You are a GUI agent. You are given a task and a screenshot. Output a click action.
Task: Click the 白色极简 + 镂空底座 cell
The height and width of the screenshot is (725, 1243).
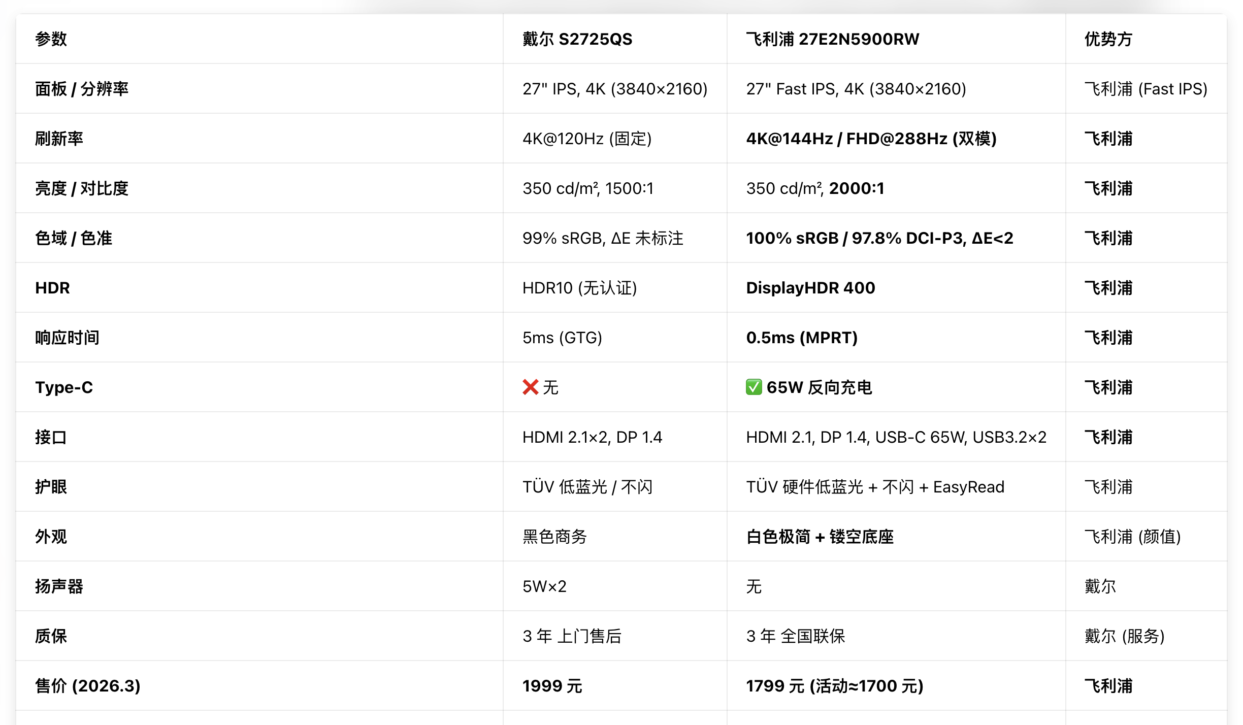820,537
